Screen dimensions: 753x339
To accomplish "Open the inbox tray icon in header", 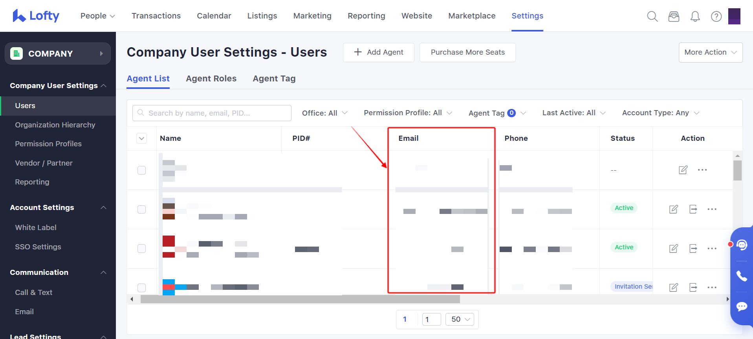I will point(674,16).
